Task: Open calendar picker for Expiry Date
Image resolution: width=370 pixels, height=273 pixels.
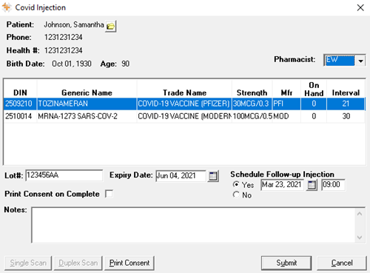Action: coord(213,176)
